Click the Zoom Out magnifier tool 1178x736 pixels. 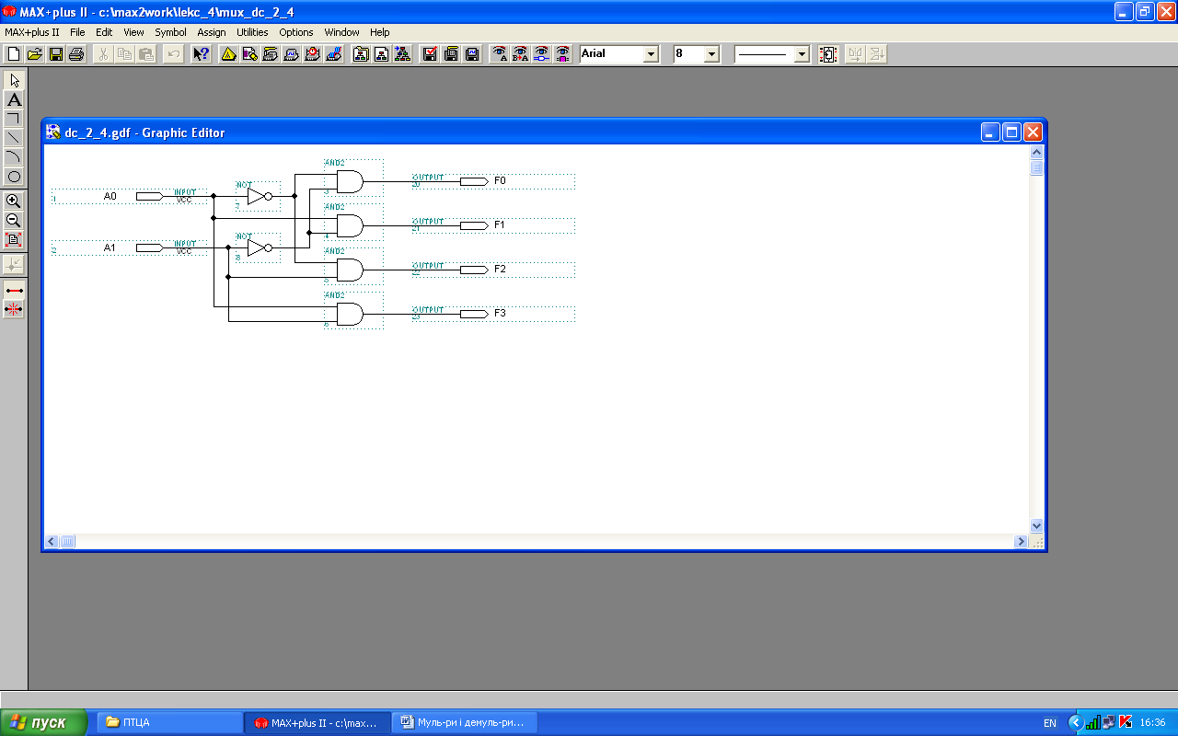14,220
